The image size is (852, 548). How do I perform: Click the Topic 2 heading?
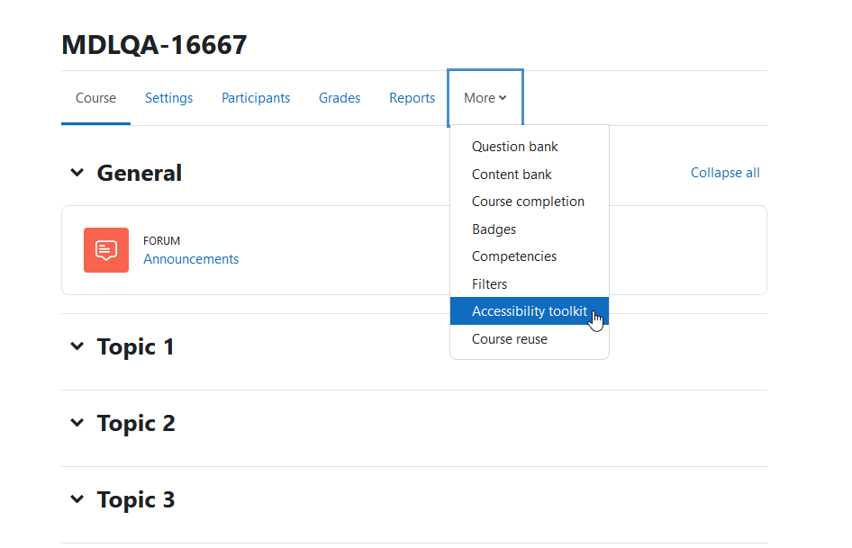[x=136, y=424]
